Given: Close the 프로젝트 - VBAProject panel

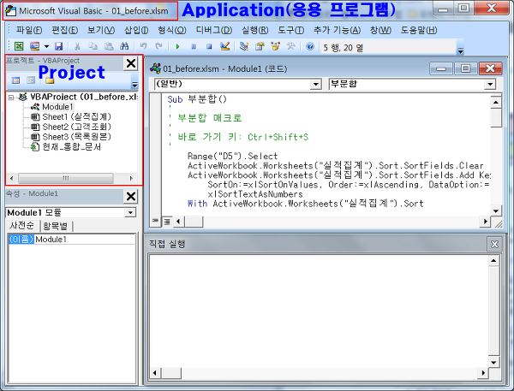Looking at the screenshot, I should point(131,63).
